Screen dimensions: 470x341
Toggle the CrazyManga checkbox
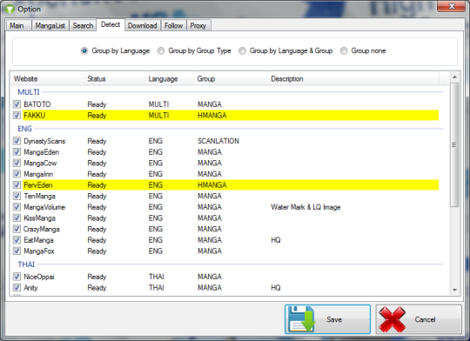pyautogui.click(x=17, y=229)
